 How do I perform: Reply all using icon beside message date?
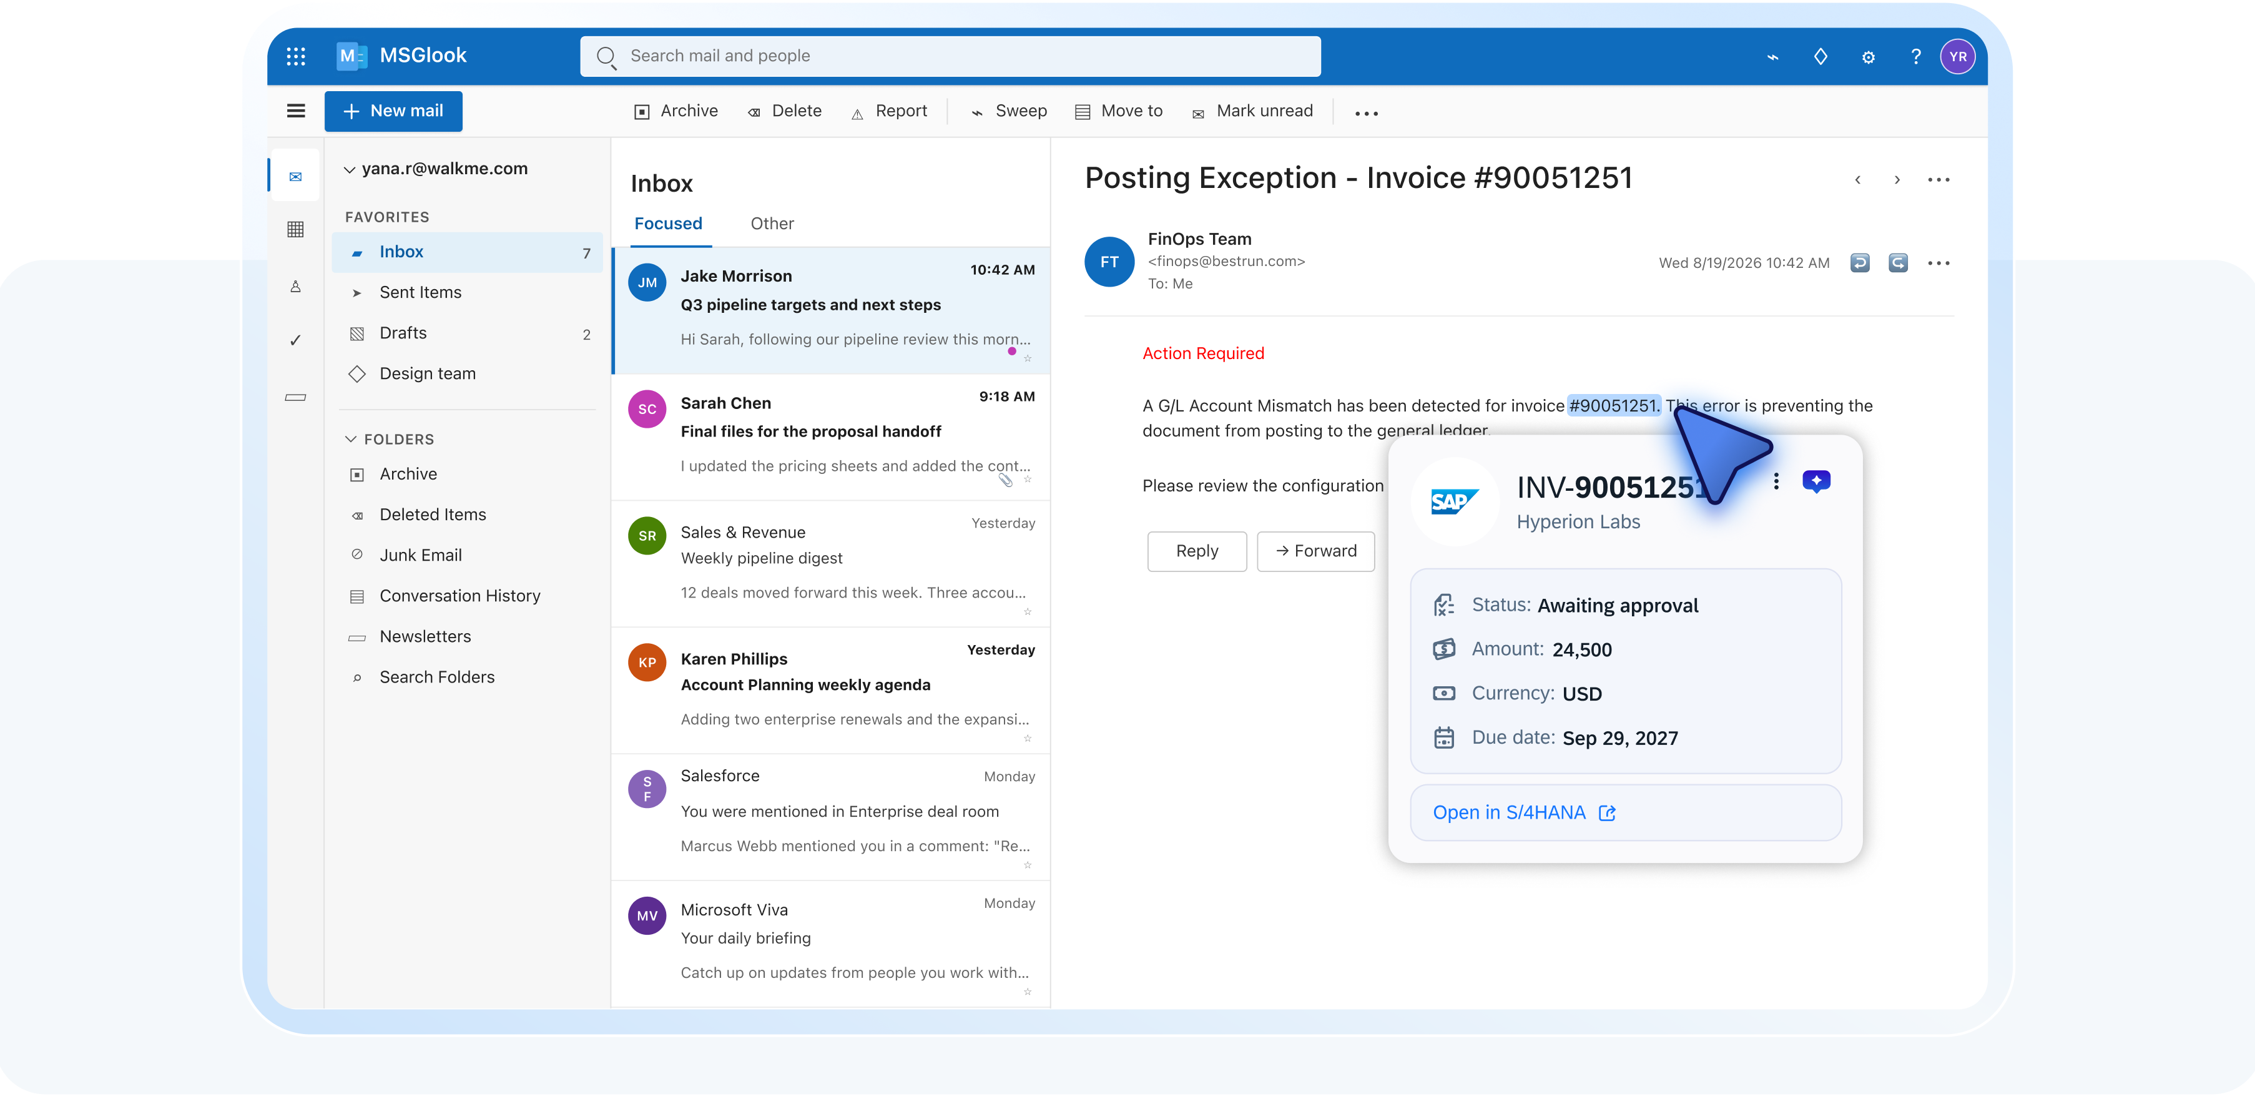[x=1898, y=263]
